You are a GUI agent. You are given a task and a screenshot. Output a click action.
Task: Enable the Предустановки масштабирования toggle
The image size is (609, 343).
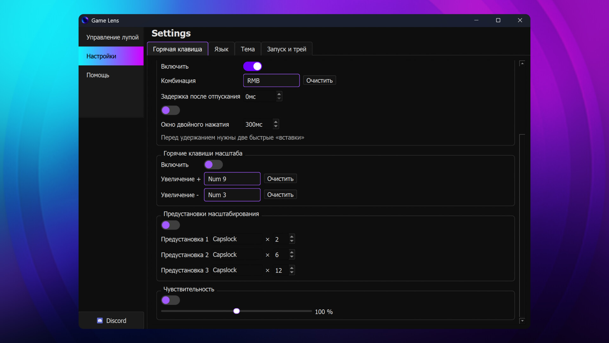click(170, 225)
